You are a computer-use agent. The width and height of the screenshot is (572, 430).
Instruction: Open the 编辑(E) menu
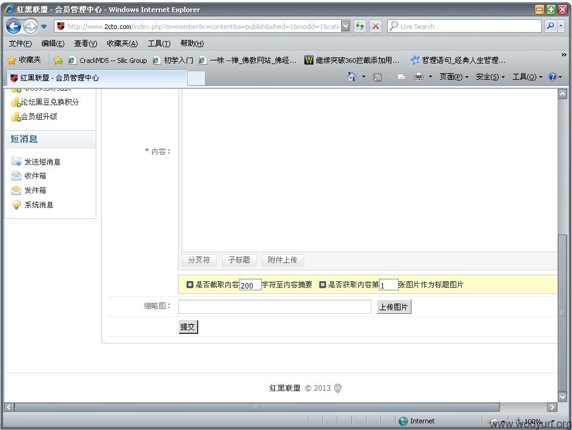click(x=53, y=44)
